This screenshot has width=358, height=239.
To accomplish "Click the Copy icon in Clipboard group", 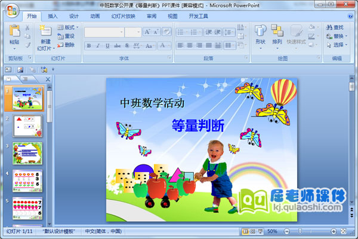I will click(27, 36).
